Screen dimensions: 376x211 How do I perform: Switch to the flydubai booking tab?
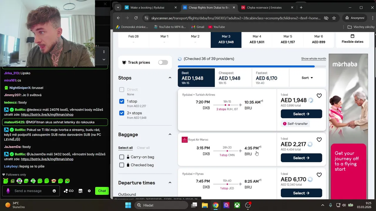coord(151,7)
